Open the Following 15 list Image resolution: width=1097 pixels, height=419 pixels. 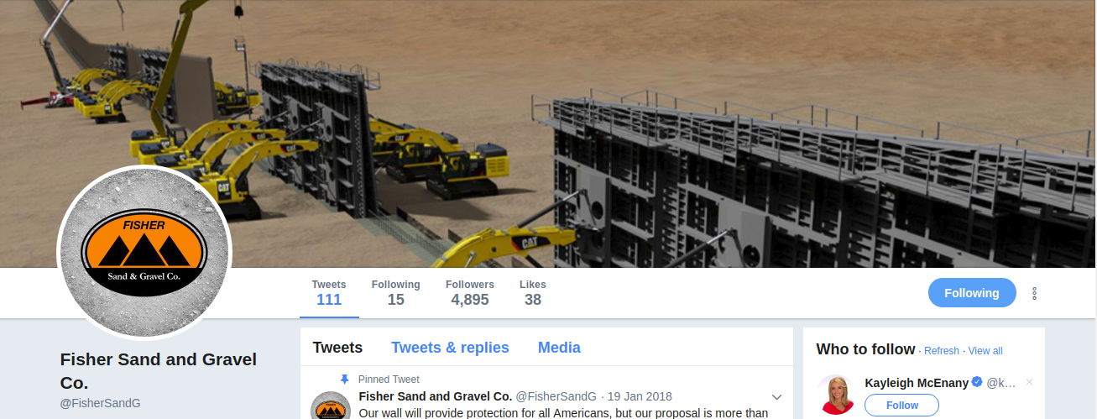(396, 293)
